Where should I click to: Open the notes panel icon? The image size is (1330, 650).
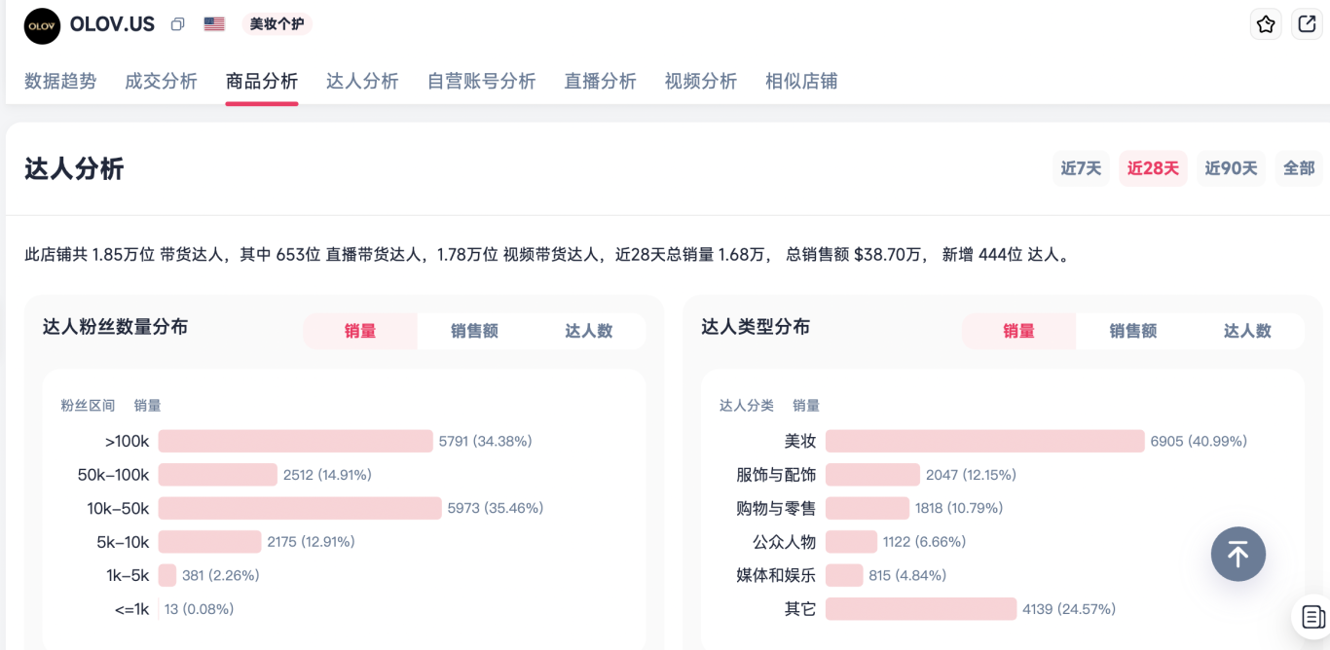click(1312, 616)
